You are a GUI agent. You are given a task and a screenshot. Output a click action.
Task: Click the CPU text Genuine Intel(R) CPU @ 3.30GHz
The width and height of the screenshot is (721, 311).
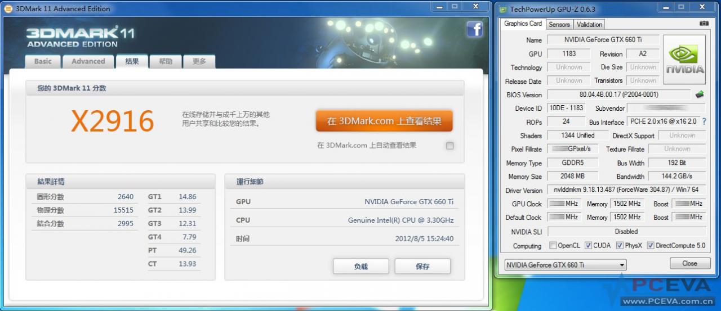[x=400, y=220]
